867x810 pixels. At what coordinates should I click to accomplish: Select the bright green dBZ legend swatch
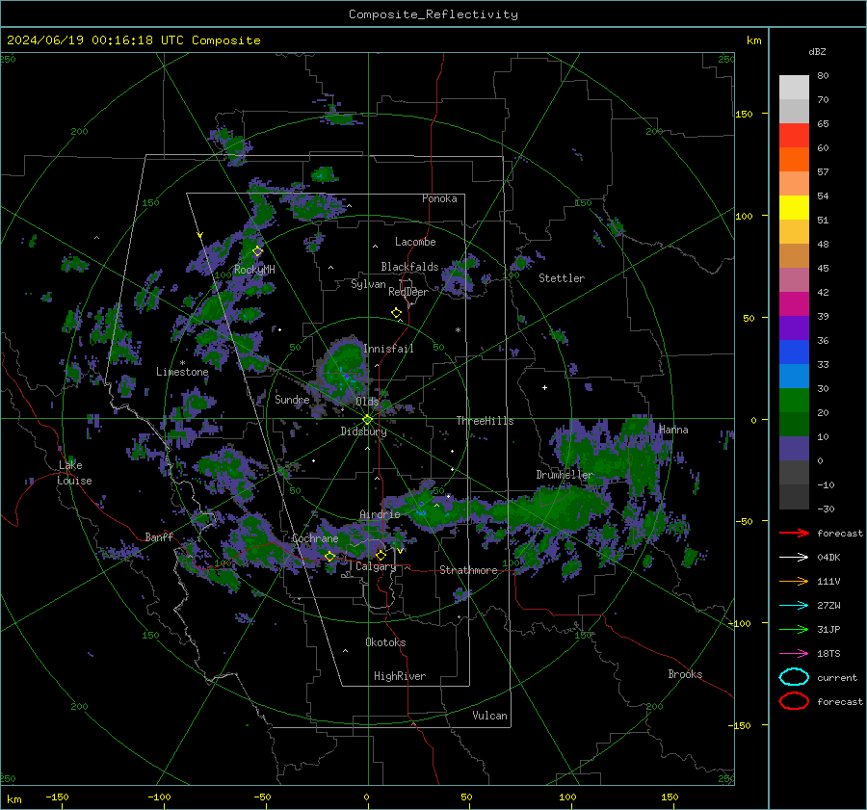coord(794,400)
